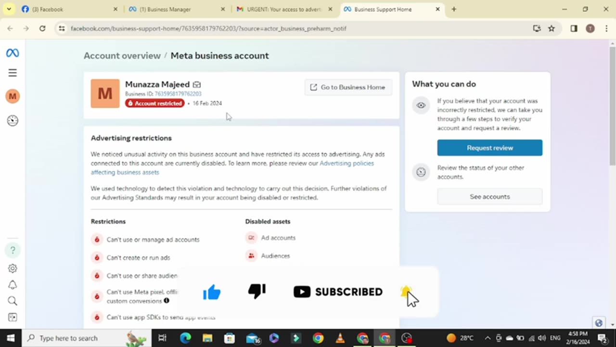Switch to the URGENT Gmail tab
The image size is (616, 347).
click(x=284, y=9)
